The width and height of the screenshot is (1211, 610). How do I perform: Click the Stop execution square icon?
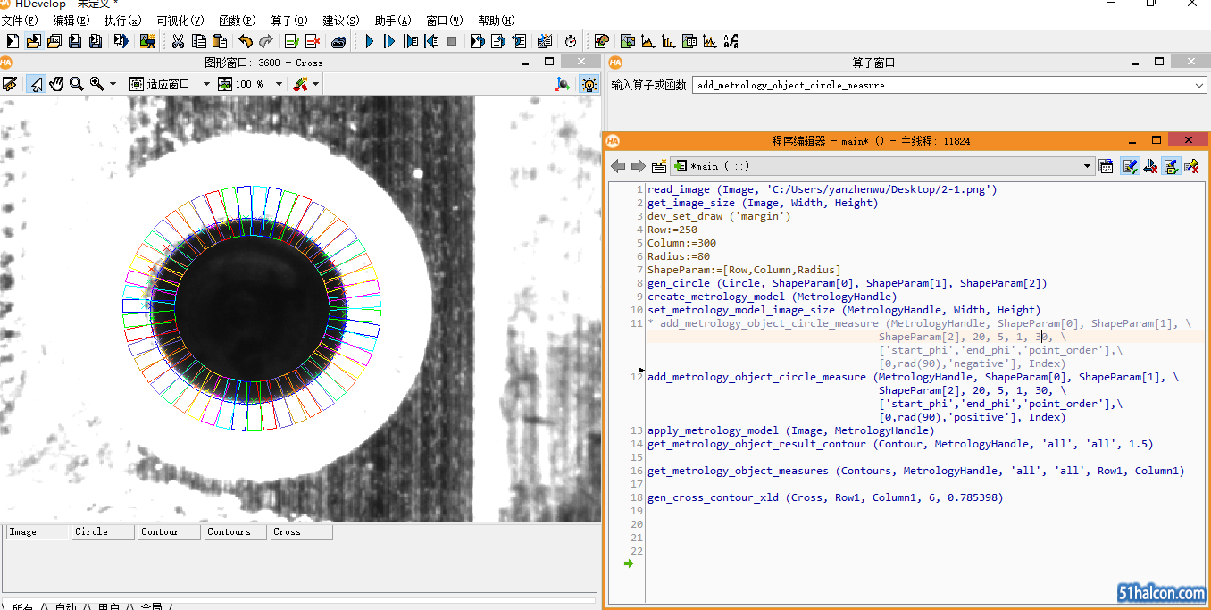coord(452,41)
